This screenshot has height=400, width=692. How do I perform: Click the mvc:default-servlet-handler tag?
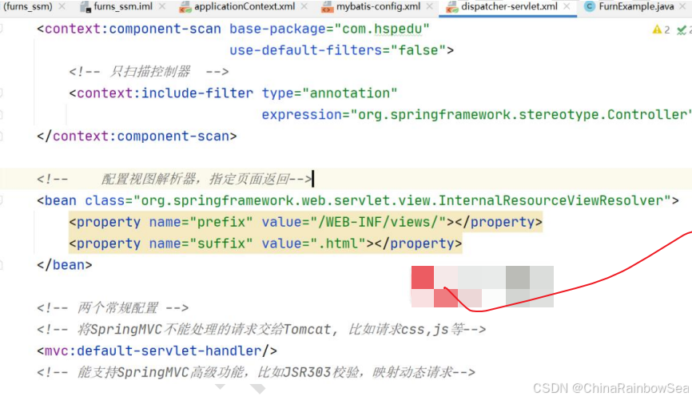[157, 351]
